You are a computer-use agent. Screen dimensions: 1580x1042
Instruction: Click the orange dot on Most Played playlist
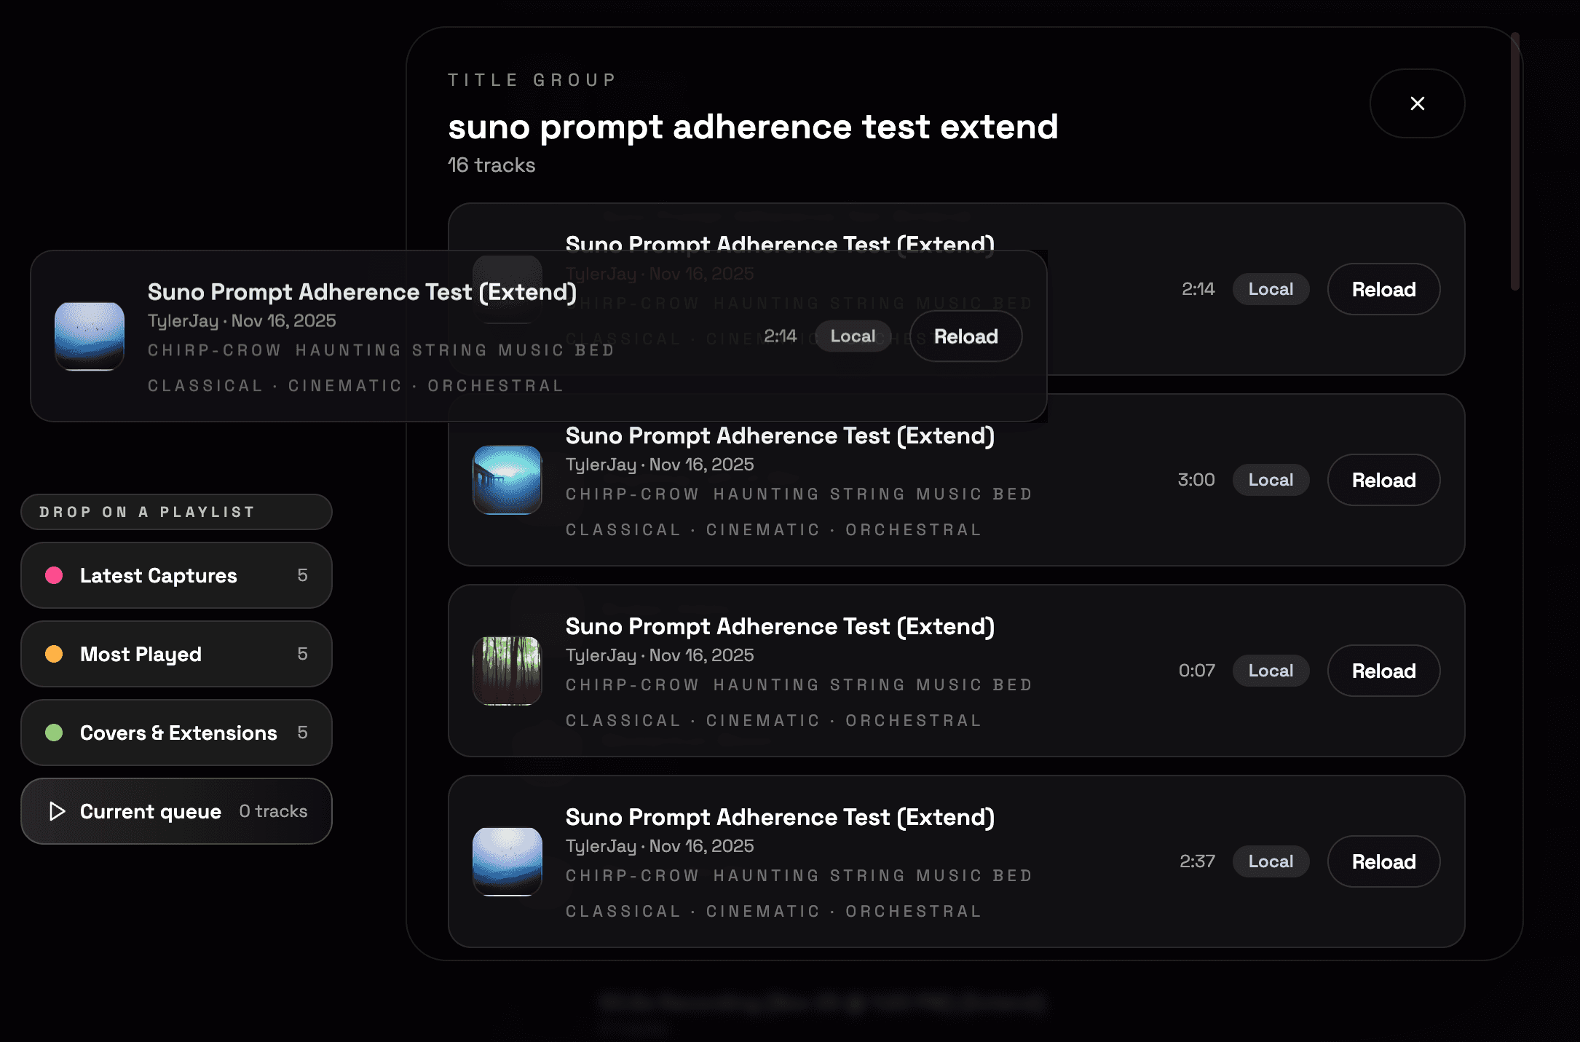53,654
